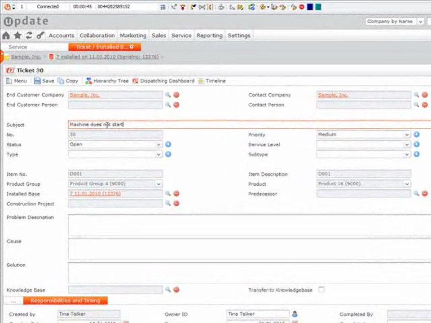This screenshot has height=323, width=431.
Task: Open Favorites star icon
Action: pyautogui.click(x=18, y=35)
